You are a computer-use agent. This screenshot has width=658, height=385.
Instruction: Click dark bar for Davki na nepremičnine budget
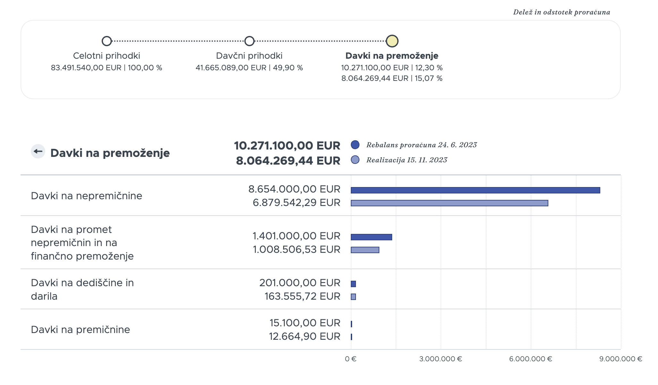tap(476, 190)
